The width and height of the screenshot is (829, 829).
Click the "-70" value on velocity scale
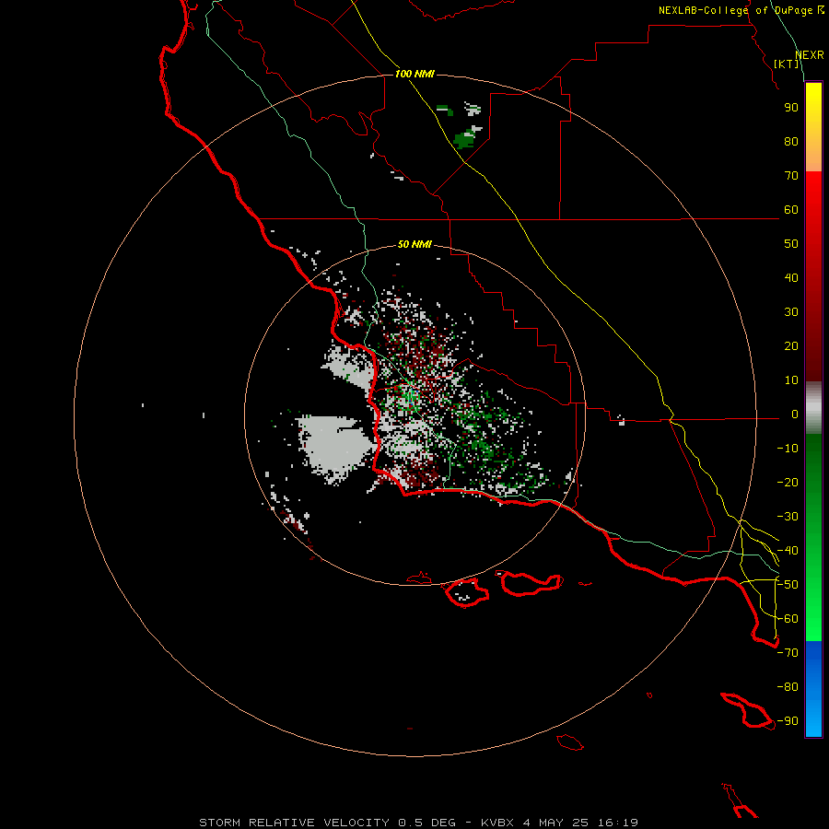click(788, 653)
